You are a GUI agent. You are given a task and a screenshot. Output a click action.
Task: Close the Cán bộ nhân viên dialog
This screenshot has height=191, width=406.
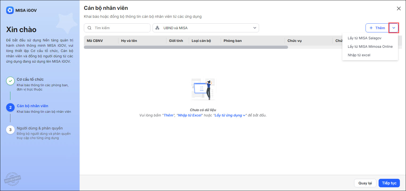[x=399, y=8]
